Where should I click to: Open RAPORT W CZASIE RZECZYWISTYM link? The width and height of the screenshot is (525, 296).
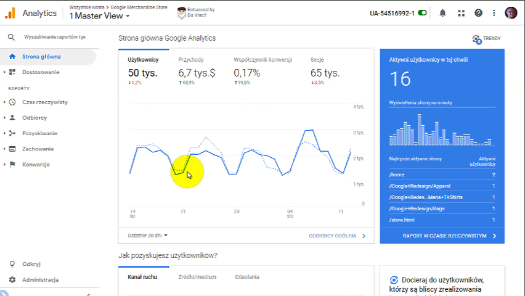449,236
